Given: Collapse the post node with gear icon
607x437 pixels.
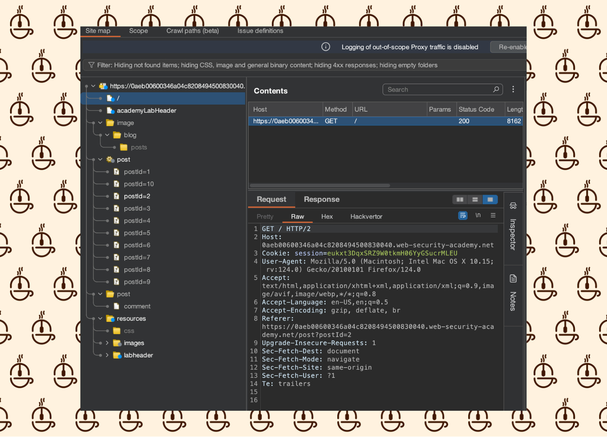Looking at the screenshot, I should click(x=100, y=159).
